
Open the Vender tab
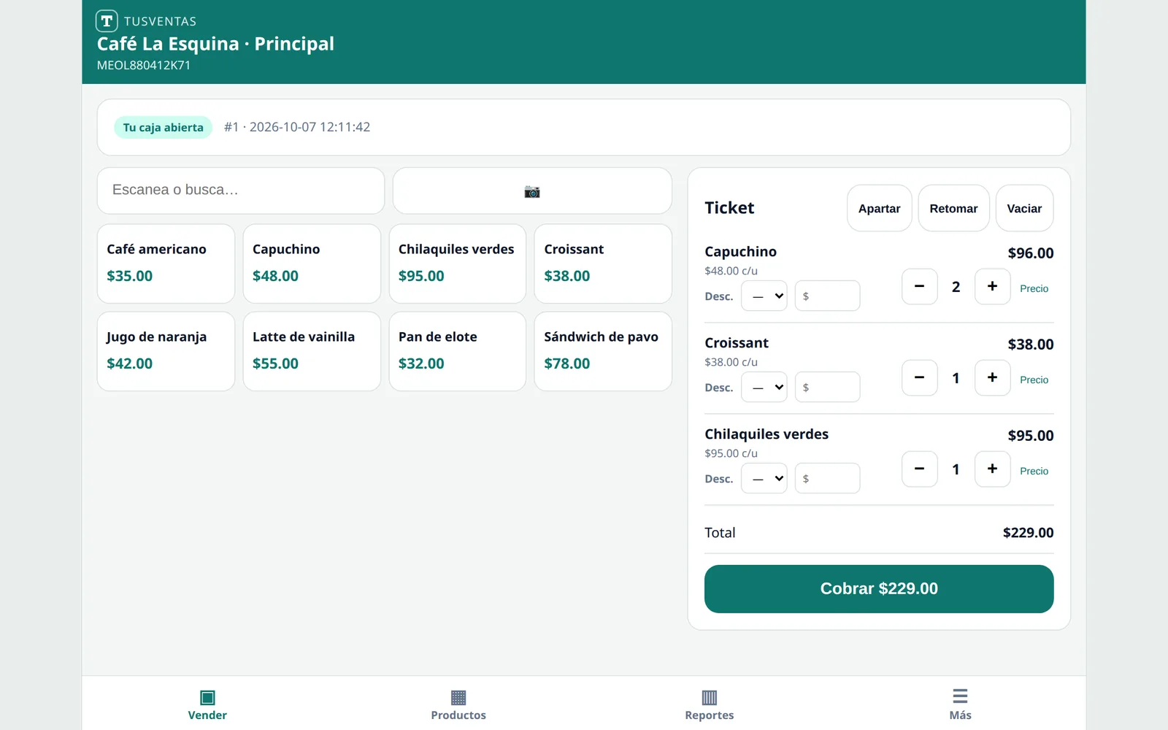(x=207, y=704)
